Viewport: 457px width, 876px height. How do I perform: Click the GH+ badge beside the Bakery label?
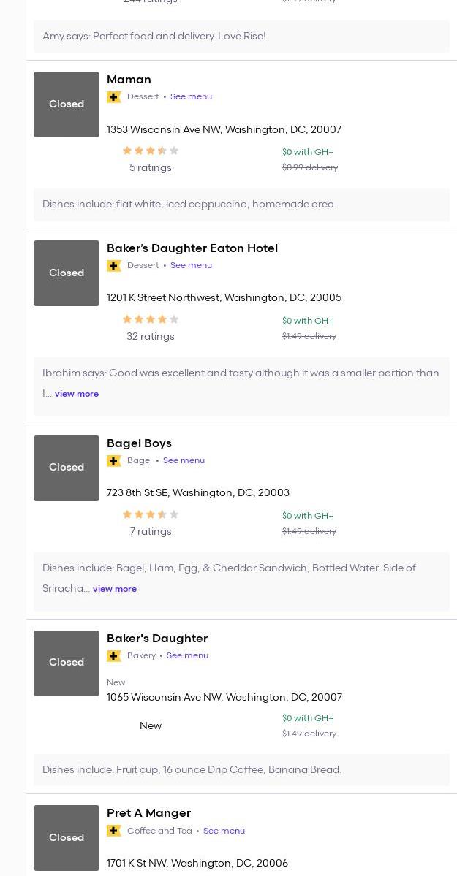pyautogui.click(x=114, y=656)
